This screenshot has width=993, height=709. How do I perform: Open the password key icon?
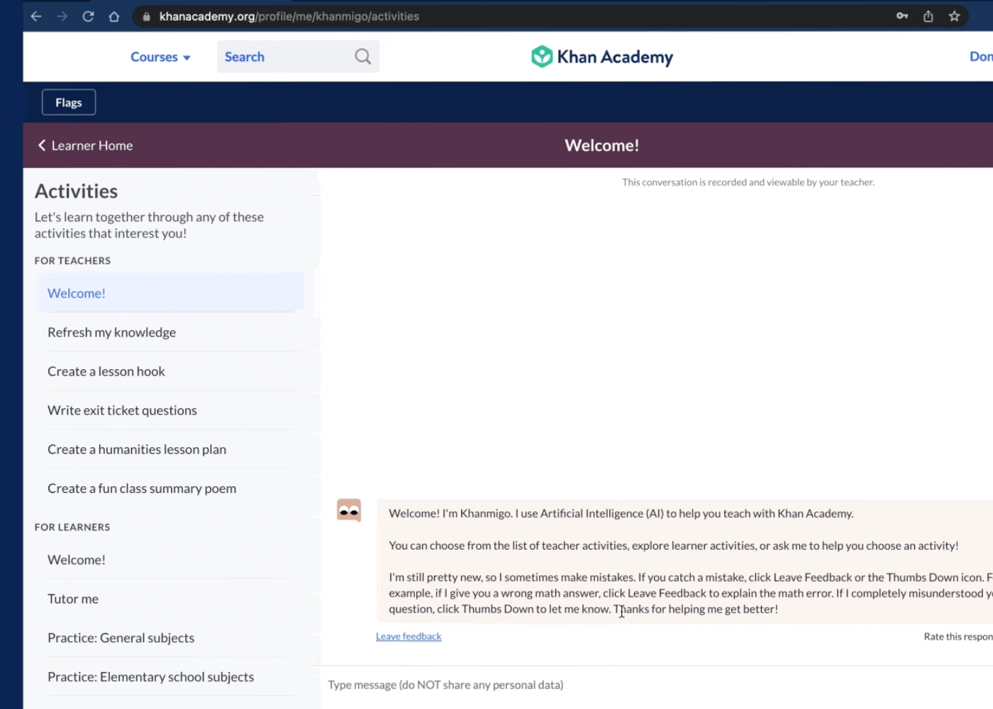902,16
